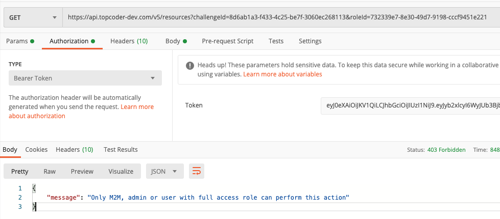View the Test Results tab

click(x=121, y=149)
